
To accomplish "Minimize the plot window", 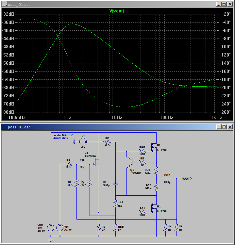I will click(219, 4).
